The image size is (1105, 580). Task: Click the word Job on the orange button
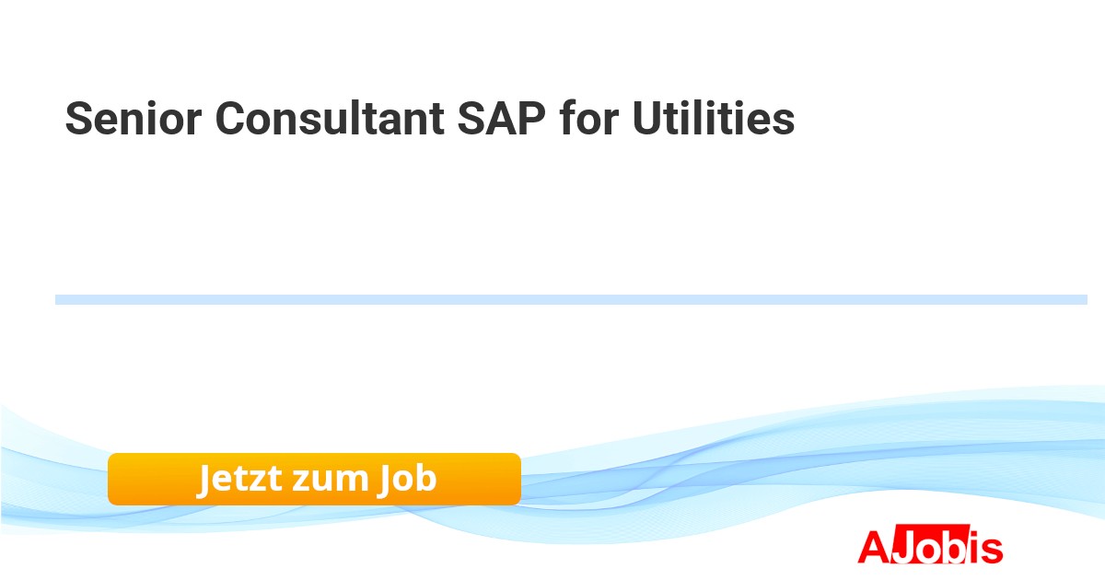tap(406, 479)
